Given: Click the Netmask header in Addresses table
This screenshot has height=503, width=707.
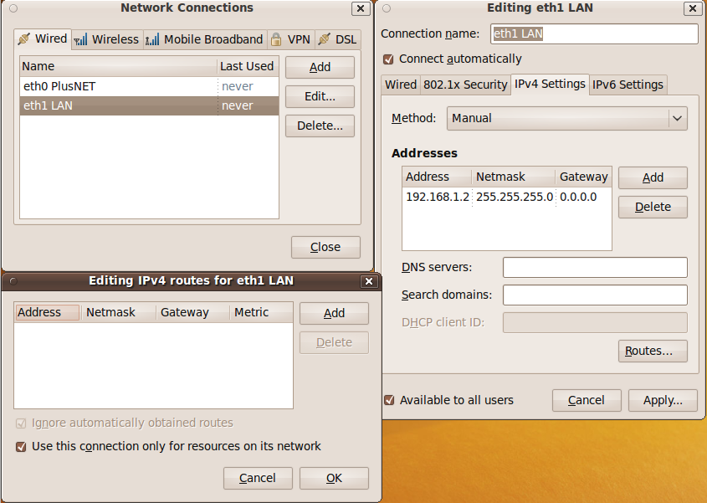Looking at the screenshot, I should [514, 177].
